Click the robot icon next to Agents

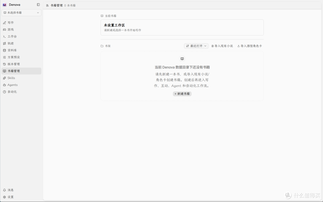pyautogui.click(x=4, y=85)
